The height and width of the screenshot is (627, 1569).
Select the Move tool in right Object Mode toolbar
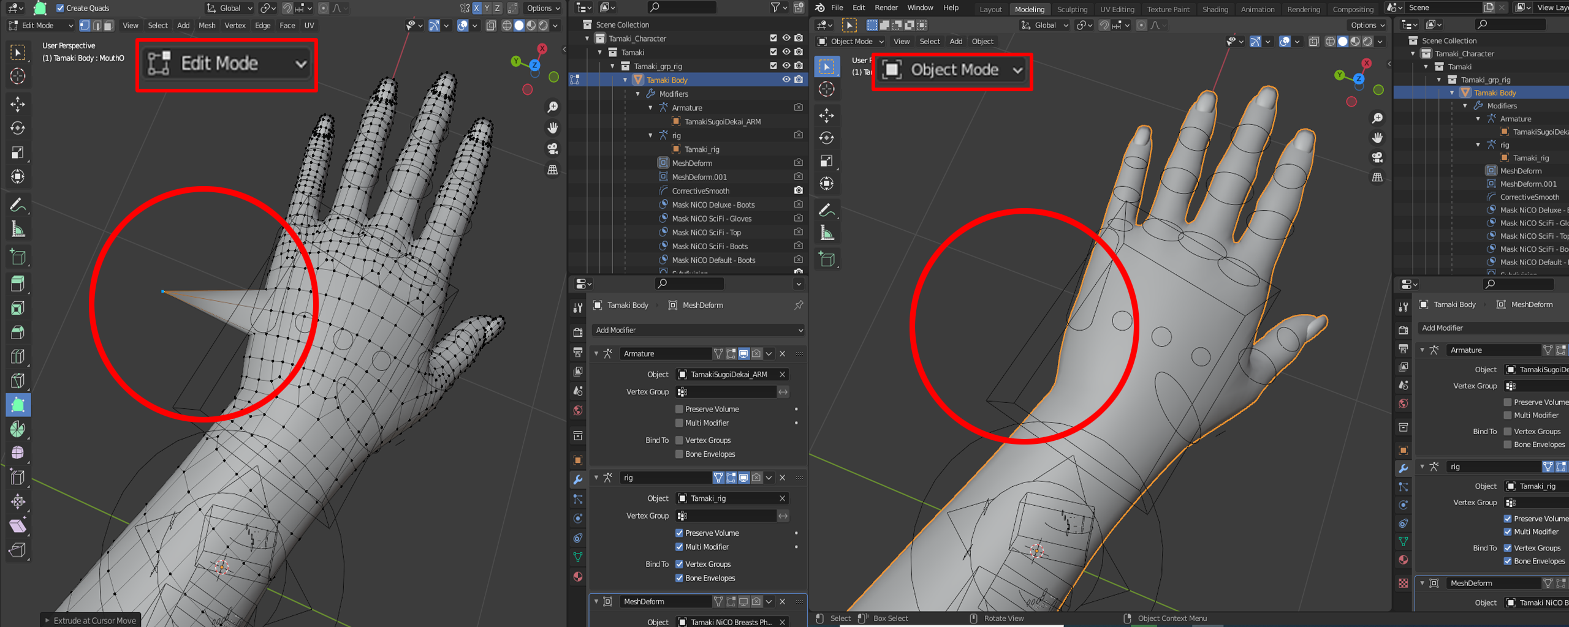point(827,115)
